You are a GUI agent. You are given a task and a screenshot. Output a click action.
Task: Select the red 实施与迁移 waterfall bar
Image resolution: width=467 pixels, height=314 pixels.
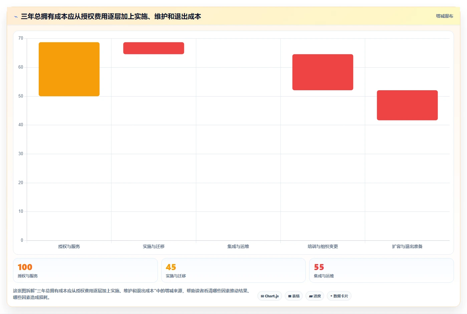[x=154, y=48]
